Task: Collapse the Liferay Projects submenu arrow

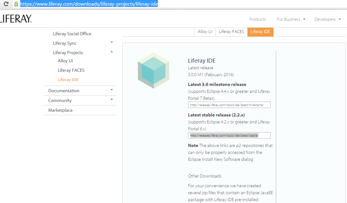Action: pyautogui.click(x=112, y=52)
